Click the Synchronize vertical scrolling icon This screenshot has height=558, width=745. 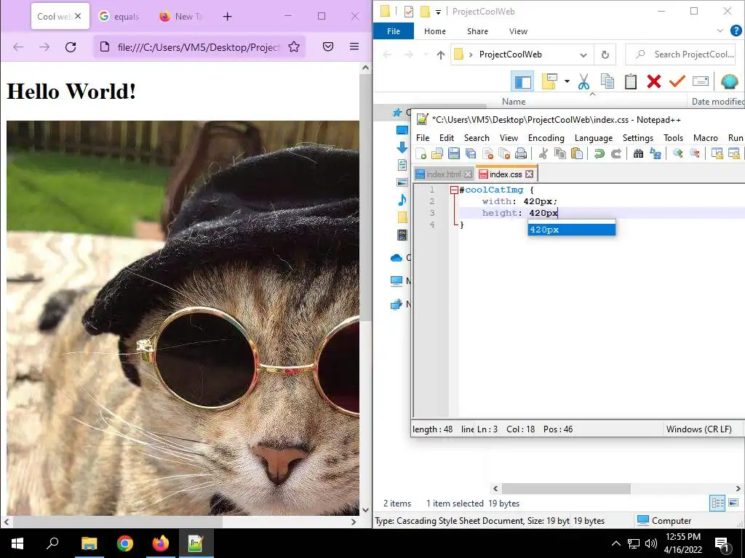pyautogui.click(x=717, y=153)
